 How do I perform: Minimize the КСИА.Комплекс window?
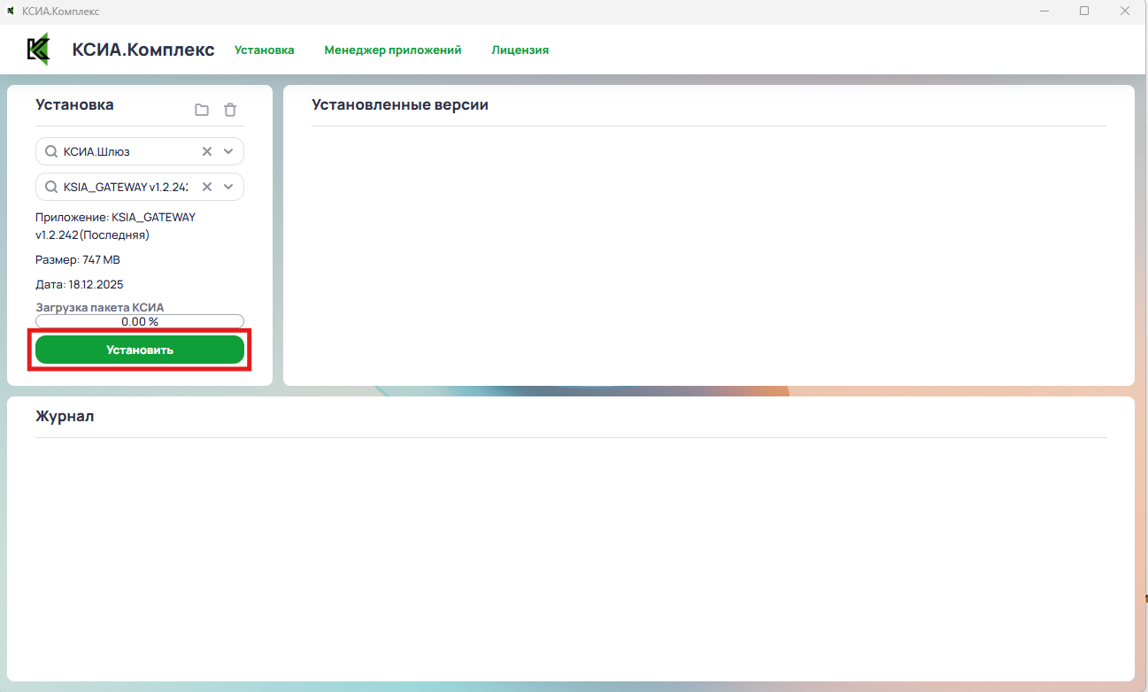pos(1044,11)
